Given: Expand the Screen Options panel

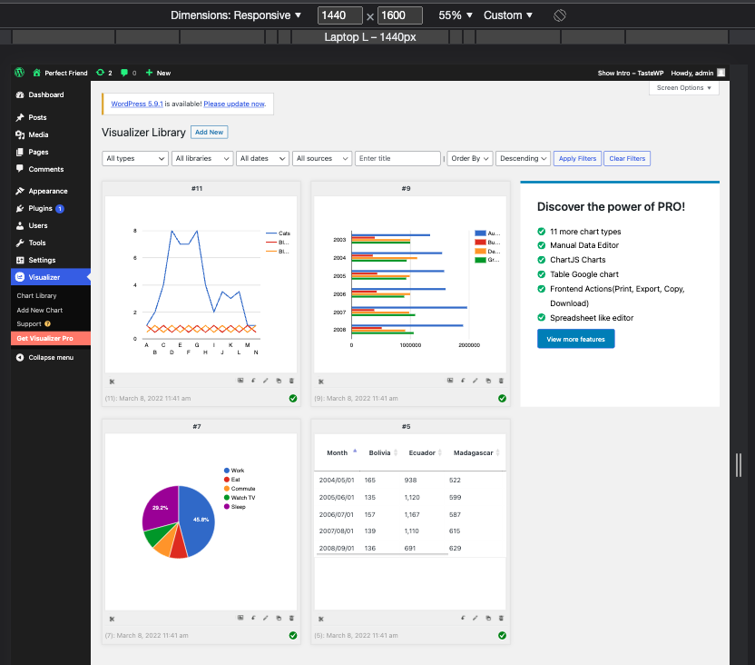Looking at the screenshot, I should pos(683,88).
